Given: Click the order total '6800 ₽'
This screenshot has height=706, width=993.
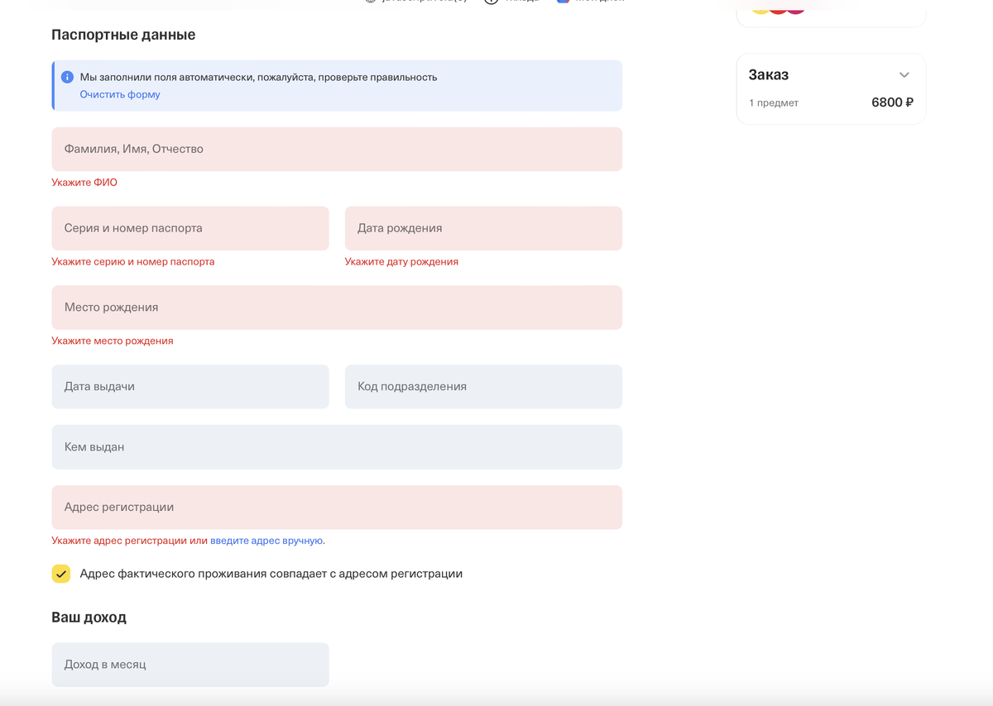Looking at the screenshot, I should click(892, 103).
